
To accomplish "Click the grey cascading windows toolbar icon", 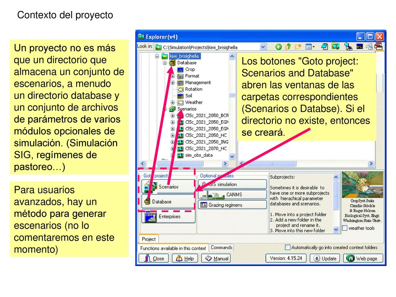I will click(x=369, y=46).
